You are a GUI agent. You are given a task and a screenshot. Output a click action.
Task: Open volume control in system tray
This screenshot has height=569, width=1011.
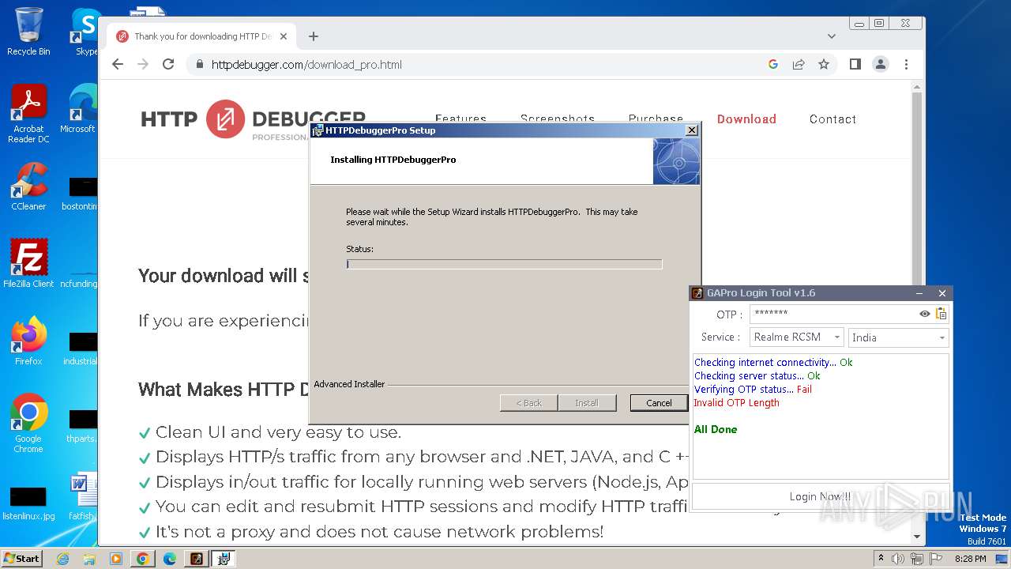click(x=898, y=559)
